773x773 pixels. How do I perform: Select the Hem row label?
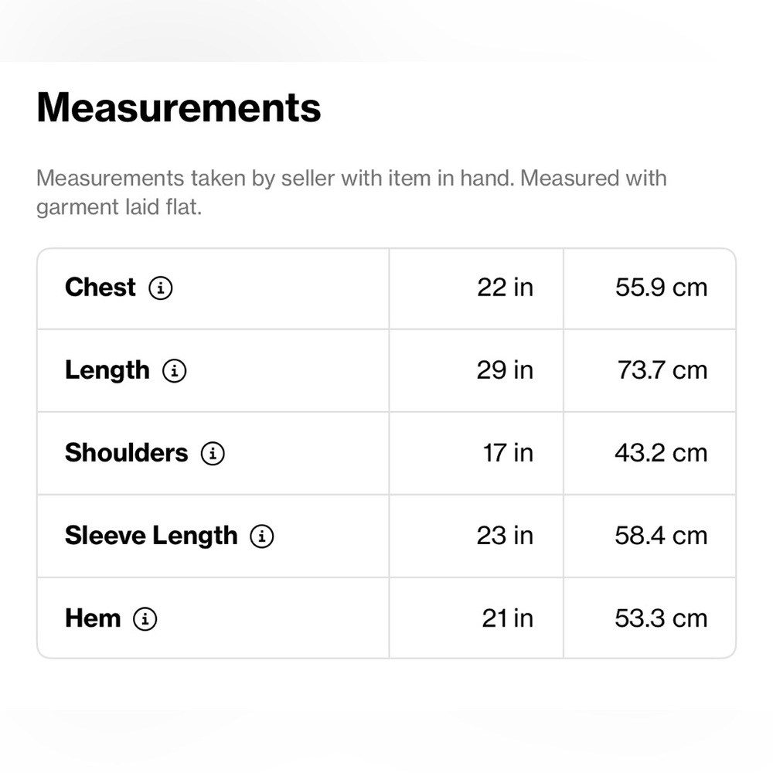coord(93,618)
